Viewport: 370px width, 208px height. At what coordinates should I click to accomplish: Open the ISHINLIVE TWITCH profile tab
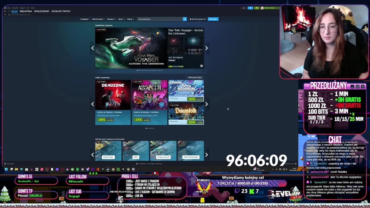click(61, 11)
